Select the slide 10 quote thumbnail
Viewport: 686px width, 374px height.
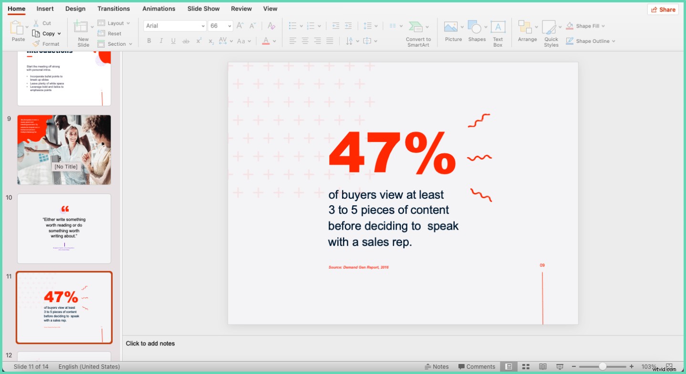click(x=64, y=228)
